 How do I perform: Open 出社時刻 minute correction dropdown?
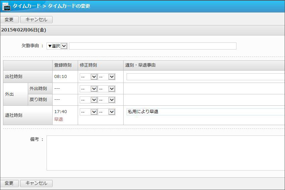tap(106, 77)
